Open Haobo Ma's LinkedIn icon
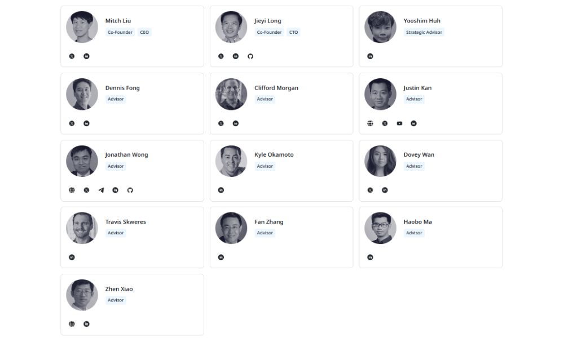Screen dimensions: 564x338 [x=370, y=257]
